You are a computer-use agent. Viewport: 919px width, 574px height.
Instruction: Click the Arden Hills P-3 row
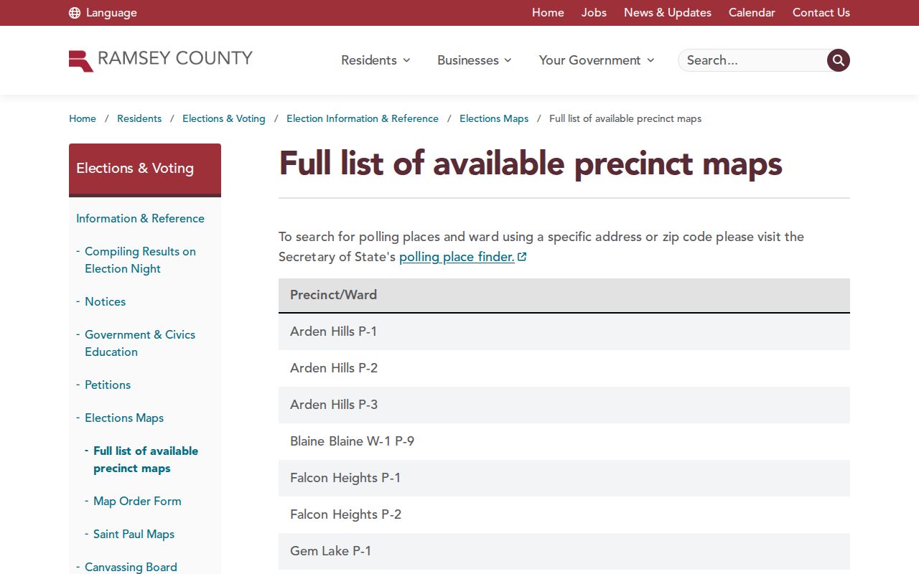pos(564,405)
